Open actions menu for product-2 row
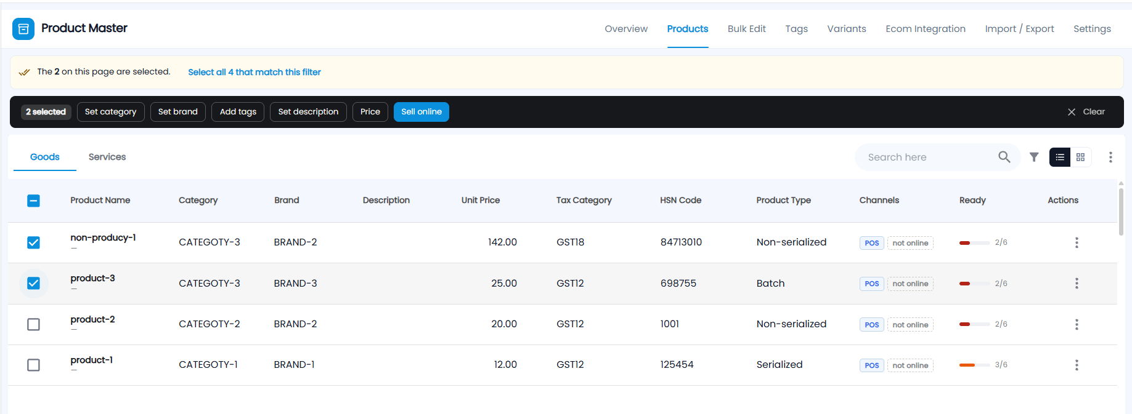The height and width of the screenshot is (414, 1132). tap(1077, 324)
